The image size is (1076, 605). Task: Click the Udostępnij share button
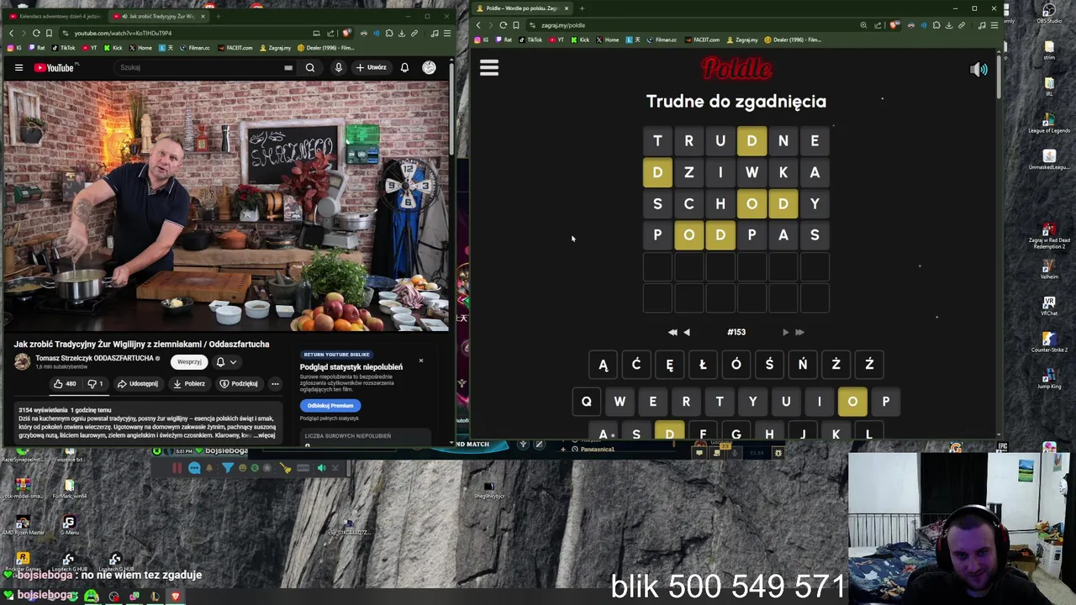[138, 384]
